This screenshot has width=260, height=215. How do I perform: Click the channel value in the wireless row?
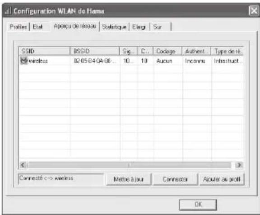[144, 61]
